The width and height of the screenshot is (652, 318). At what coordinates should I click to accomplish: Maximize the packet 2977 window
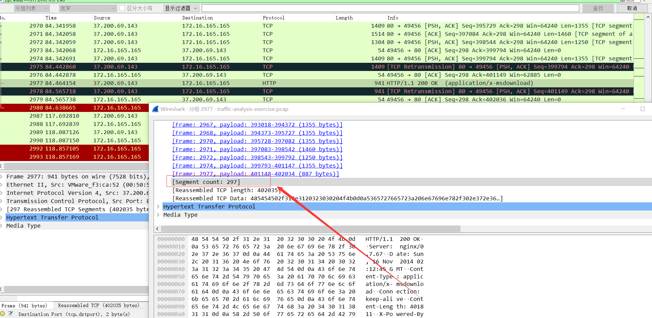643,109
